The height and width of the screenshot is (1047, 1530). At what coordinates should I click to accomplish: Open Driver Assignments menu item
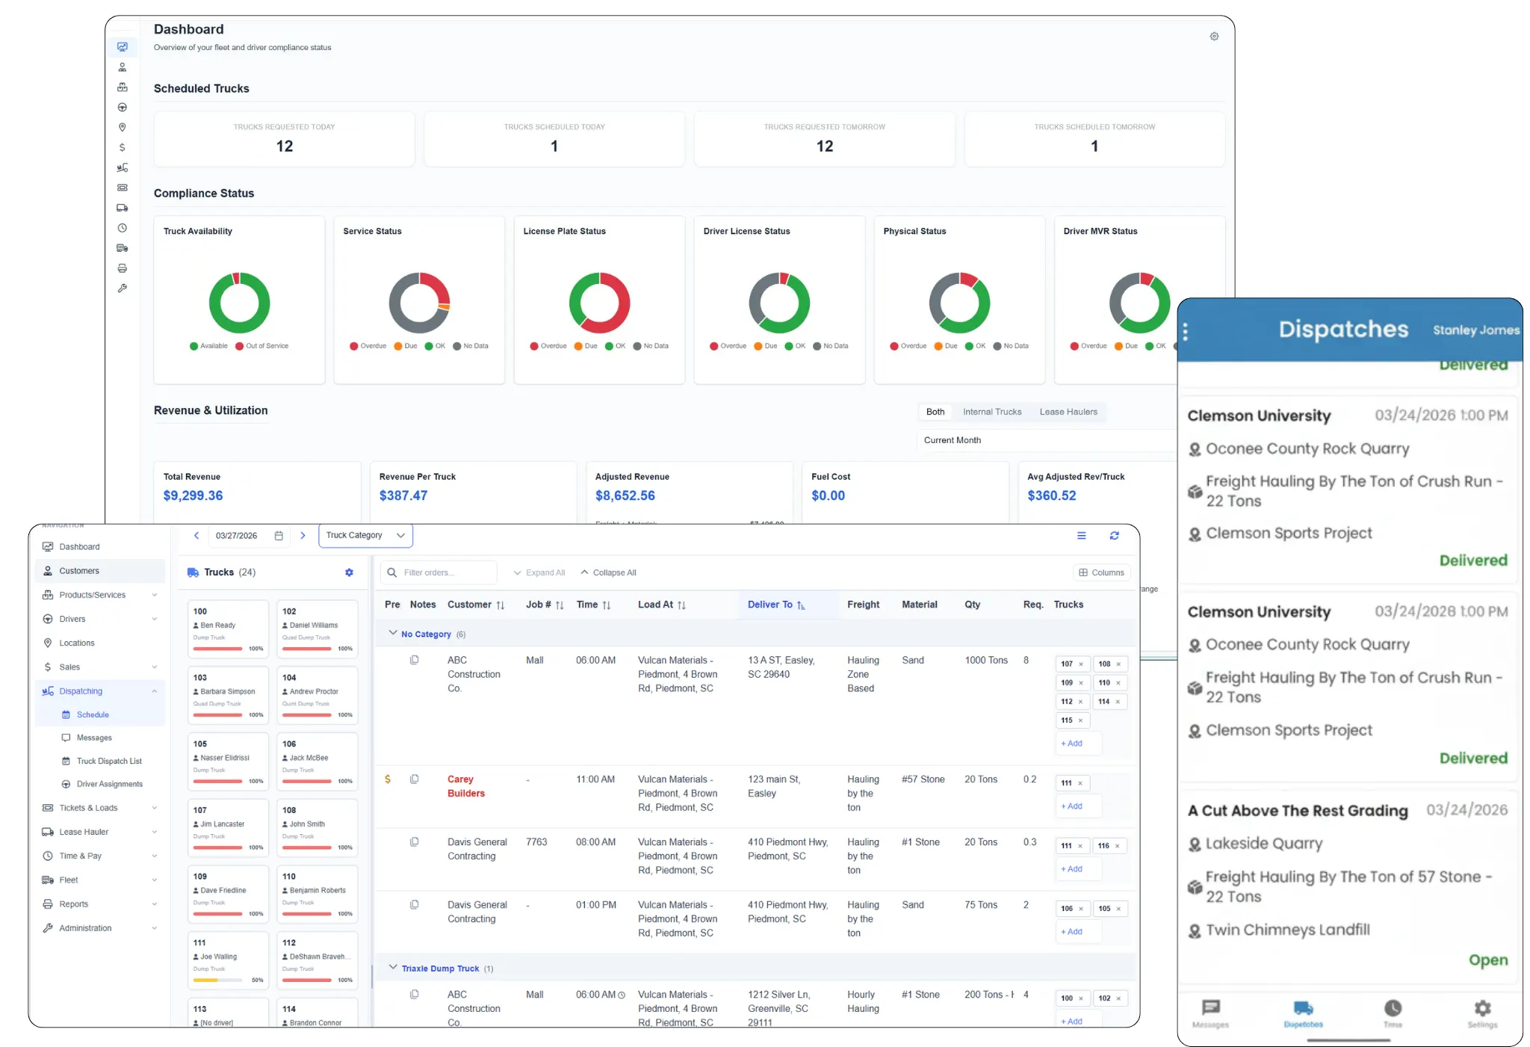[109, 784]
